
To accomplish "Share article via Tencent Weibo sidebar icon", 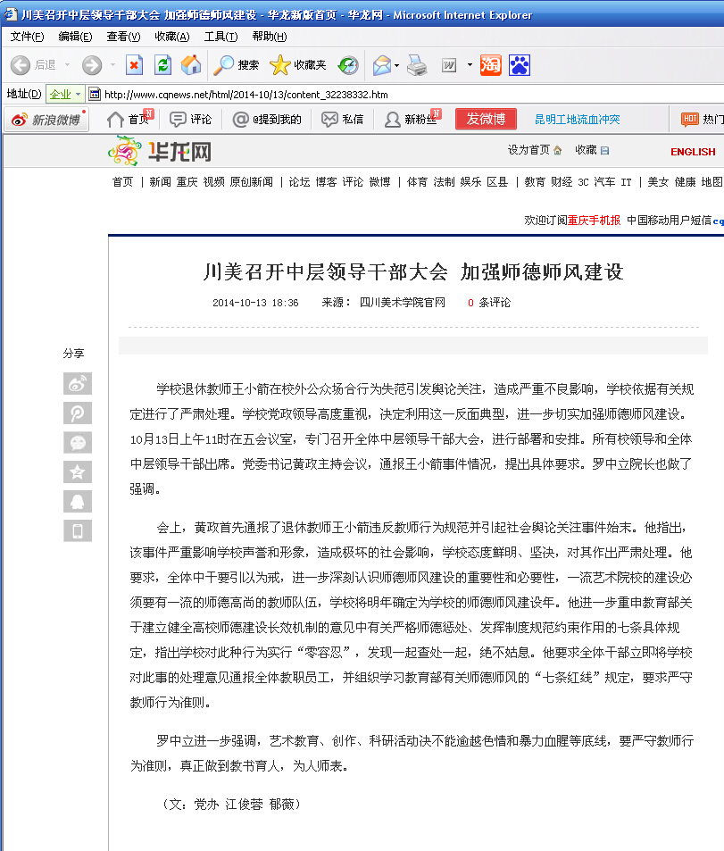I will (x=78, y=413).
